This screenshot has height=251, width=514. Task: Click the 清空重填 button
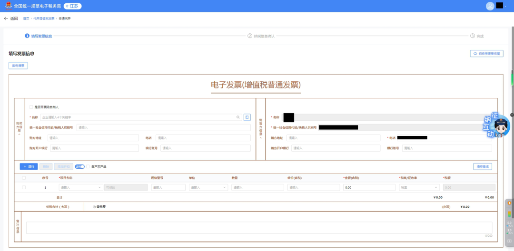[482, 167]
